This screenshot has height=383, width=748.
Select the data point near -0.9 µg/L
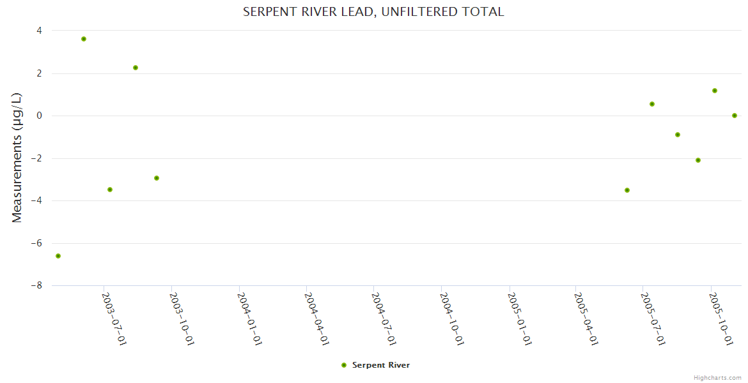click(678, 135)
